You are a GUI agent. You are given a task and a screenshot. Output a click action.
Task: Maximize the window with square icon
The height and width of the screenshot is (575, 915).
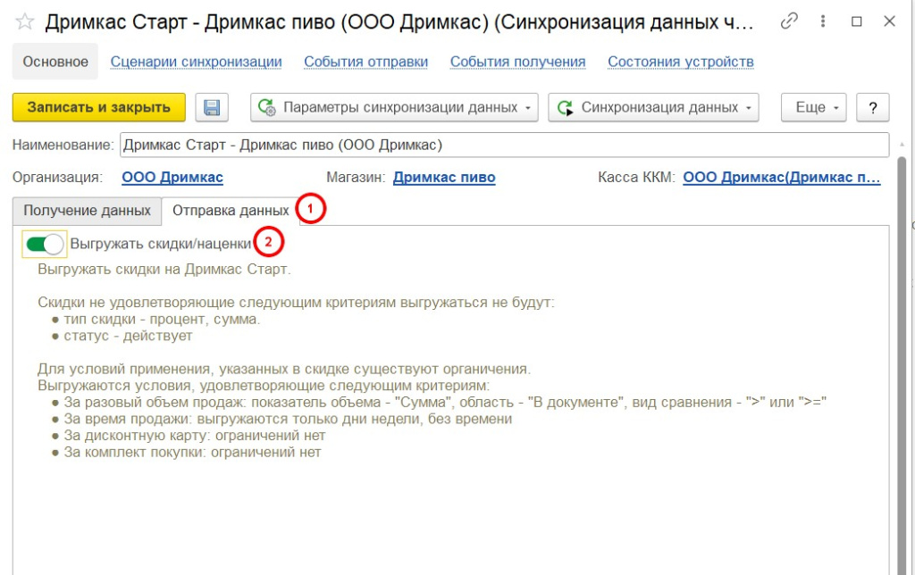pyautogui.click(x=856, y=21)
